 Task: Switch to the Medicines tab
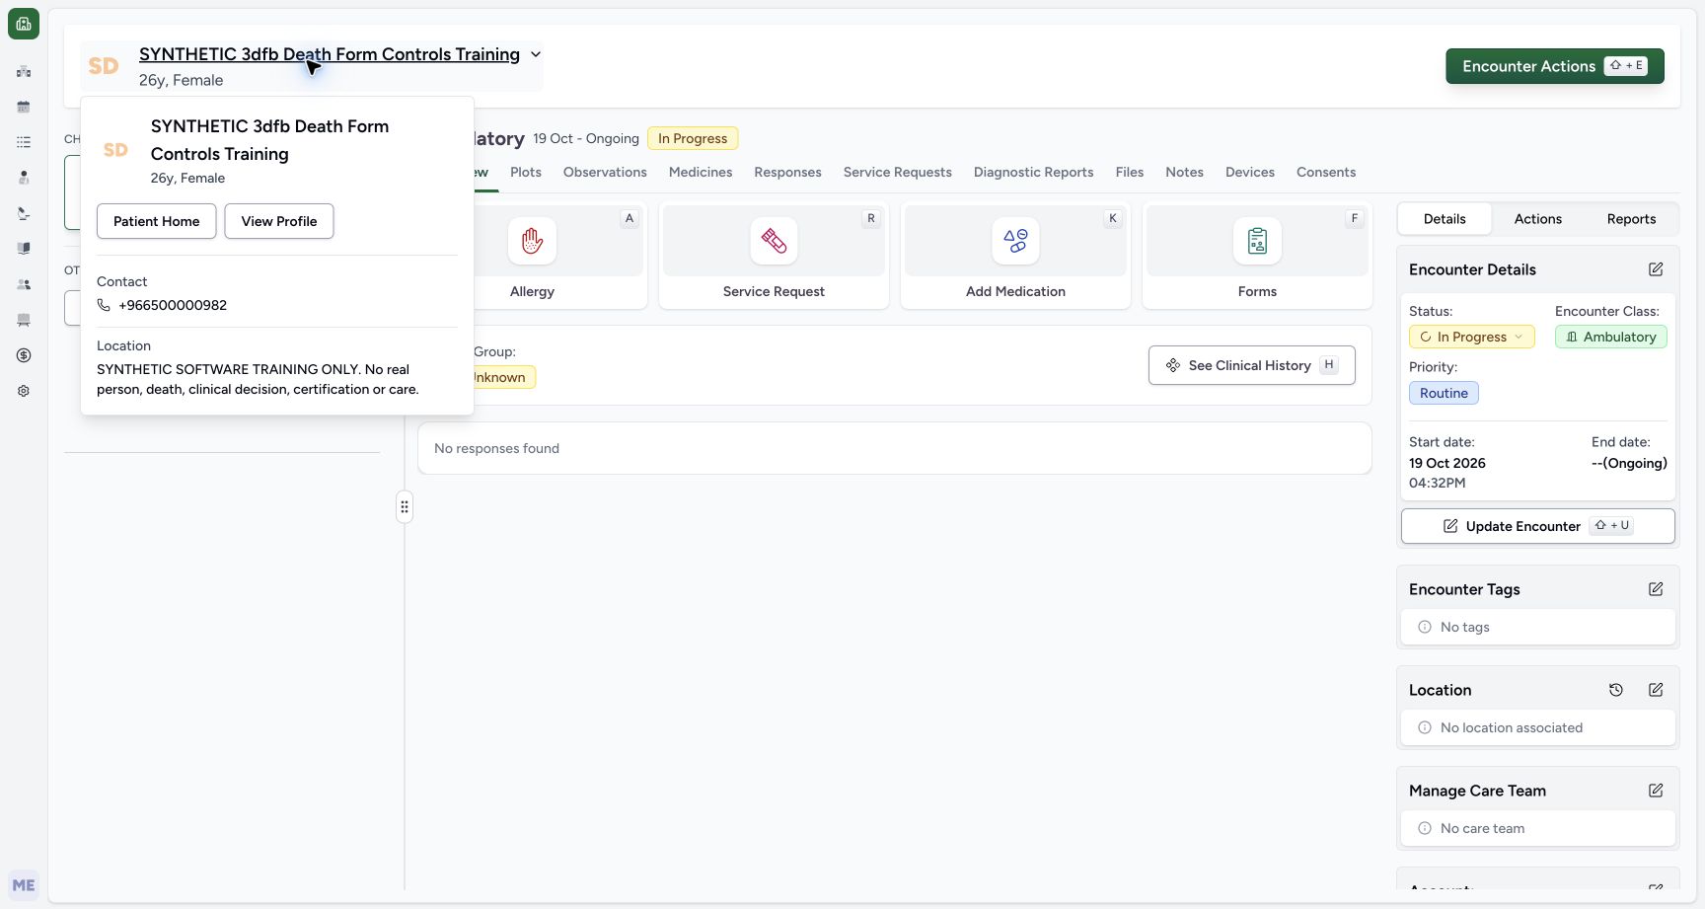pyautogui.click(x=701, y=172)
